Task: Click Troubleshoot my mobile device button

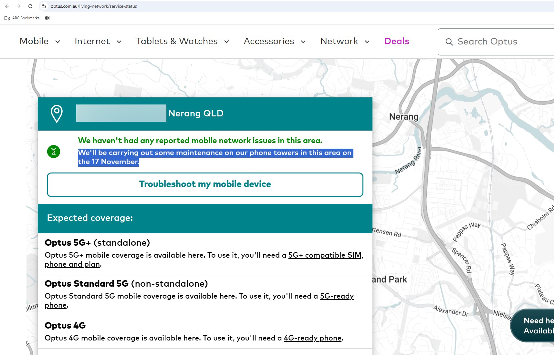Action: coord(205,184)
